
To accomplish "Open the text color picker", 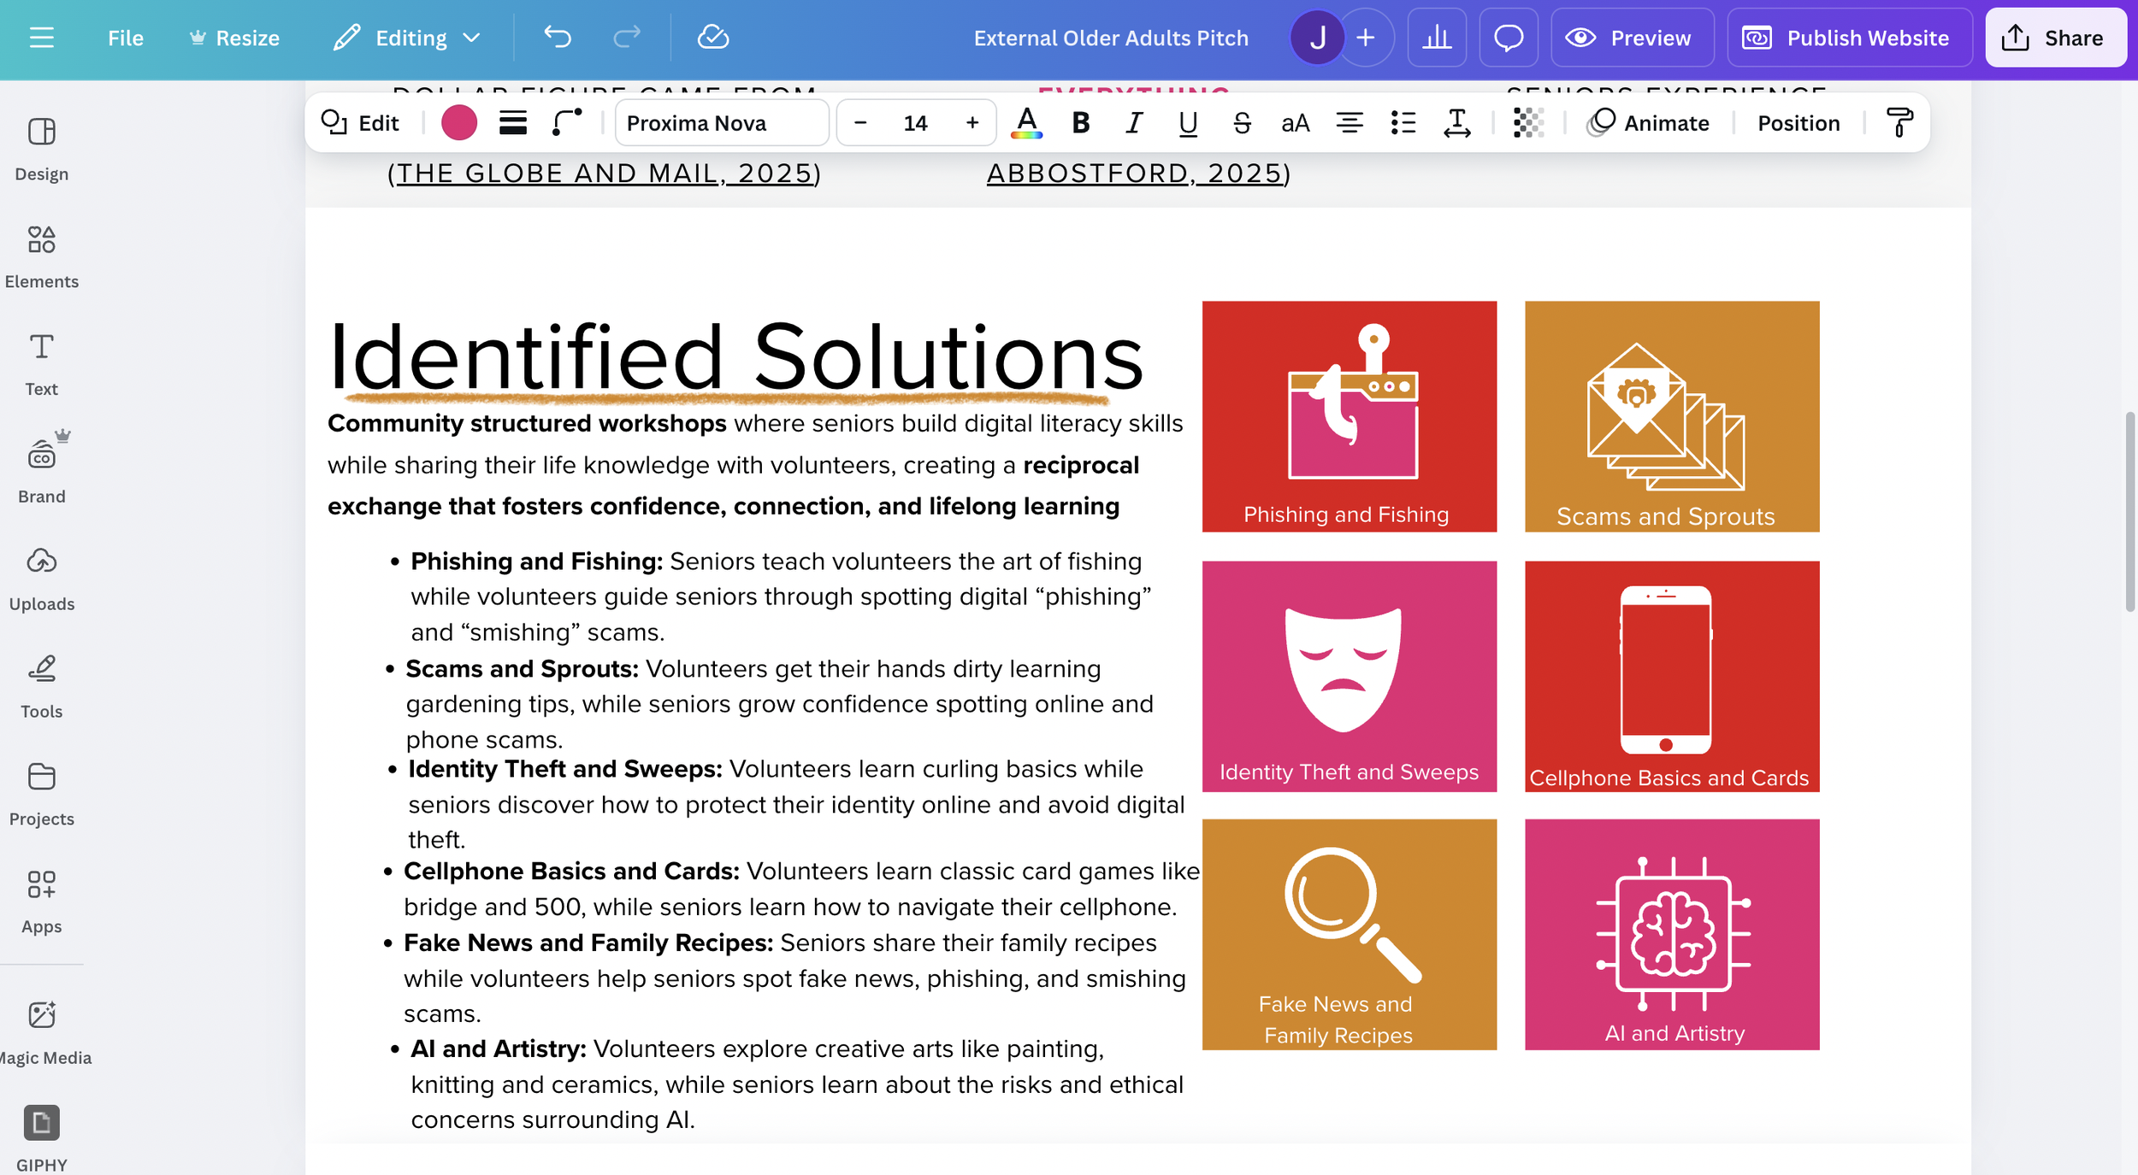I will coord(1026,123).
